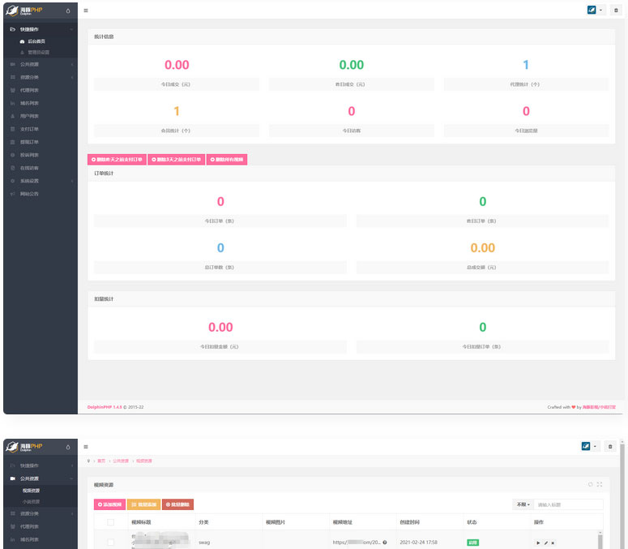Click the fullscreen icon in the 视频资源 panel header
Screen dimensions: 628x549
click(x=600, y=484)
